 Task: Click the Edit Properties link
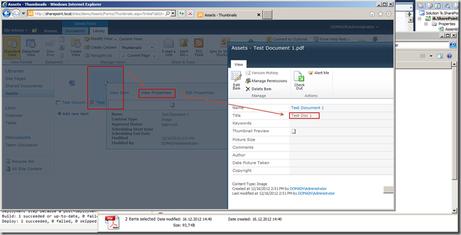[200, 93]
